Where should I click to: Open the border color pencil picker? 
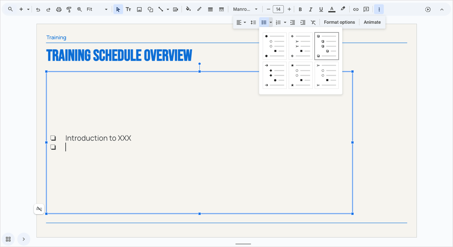tap(199, 9)
